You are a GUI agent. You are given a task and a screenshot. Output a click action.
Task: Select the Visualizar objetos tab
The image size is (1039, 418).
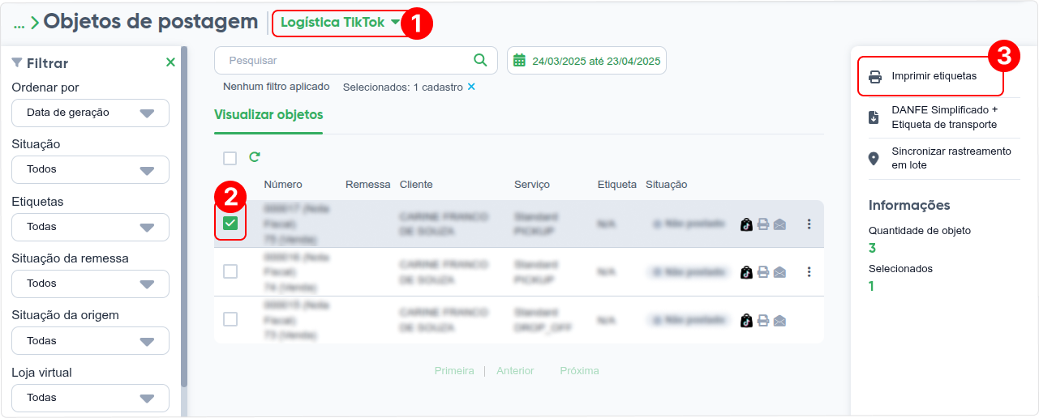(x=268, y=114)
